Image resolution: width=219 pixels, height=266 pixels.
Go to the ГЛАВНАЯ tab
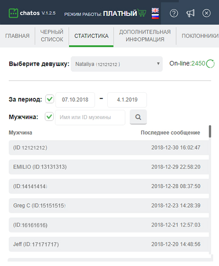[x=17, y=36]
